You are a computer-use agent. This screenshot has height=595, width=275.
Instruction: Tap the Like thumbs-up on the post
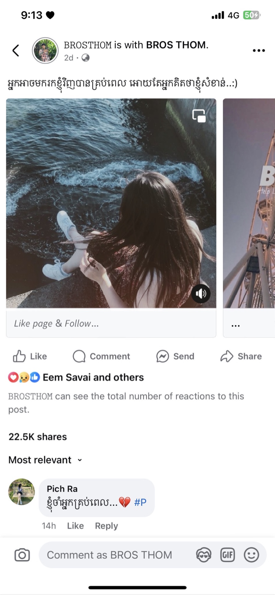(19, 356)
